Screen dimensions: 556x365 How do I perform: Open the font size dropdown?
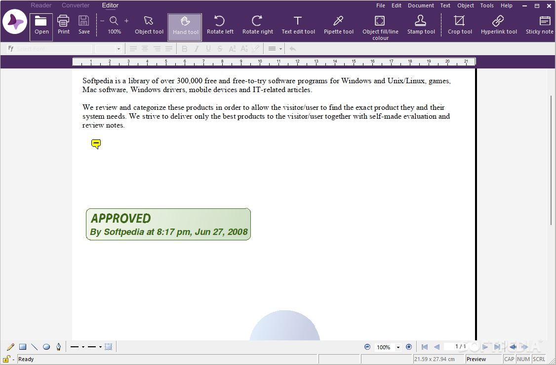pyautogui.click(x=119, y=49)
